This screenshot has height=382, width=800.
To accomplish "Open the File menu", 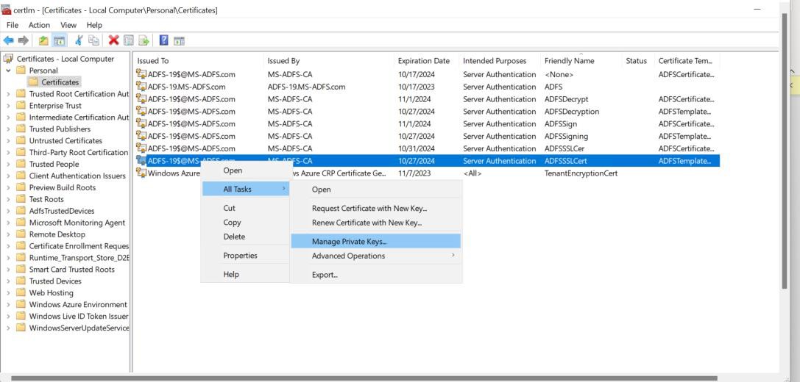I will (x=13, y=25).
